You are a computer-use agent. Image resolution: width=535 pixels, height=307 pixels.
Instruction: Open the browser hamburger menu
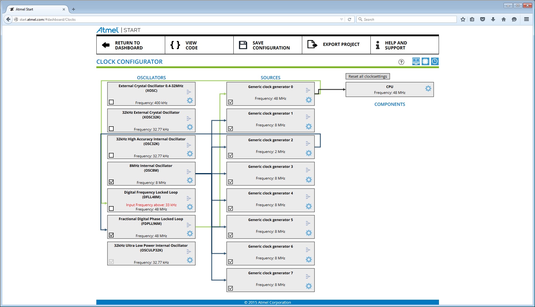[x=527, y=19]
